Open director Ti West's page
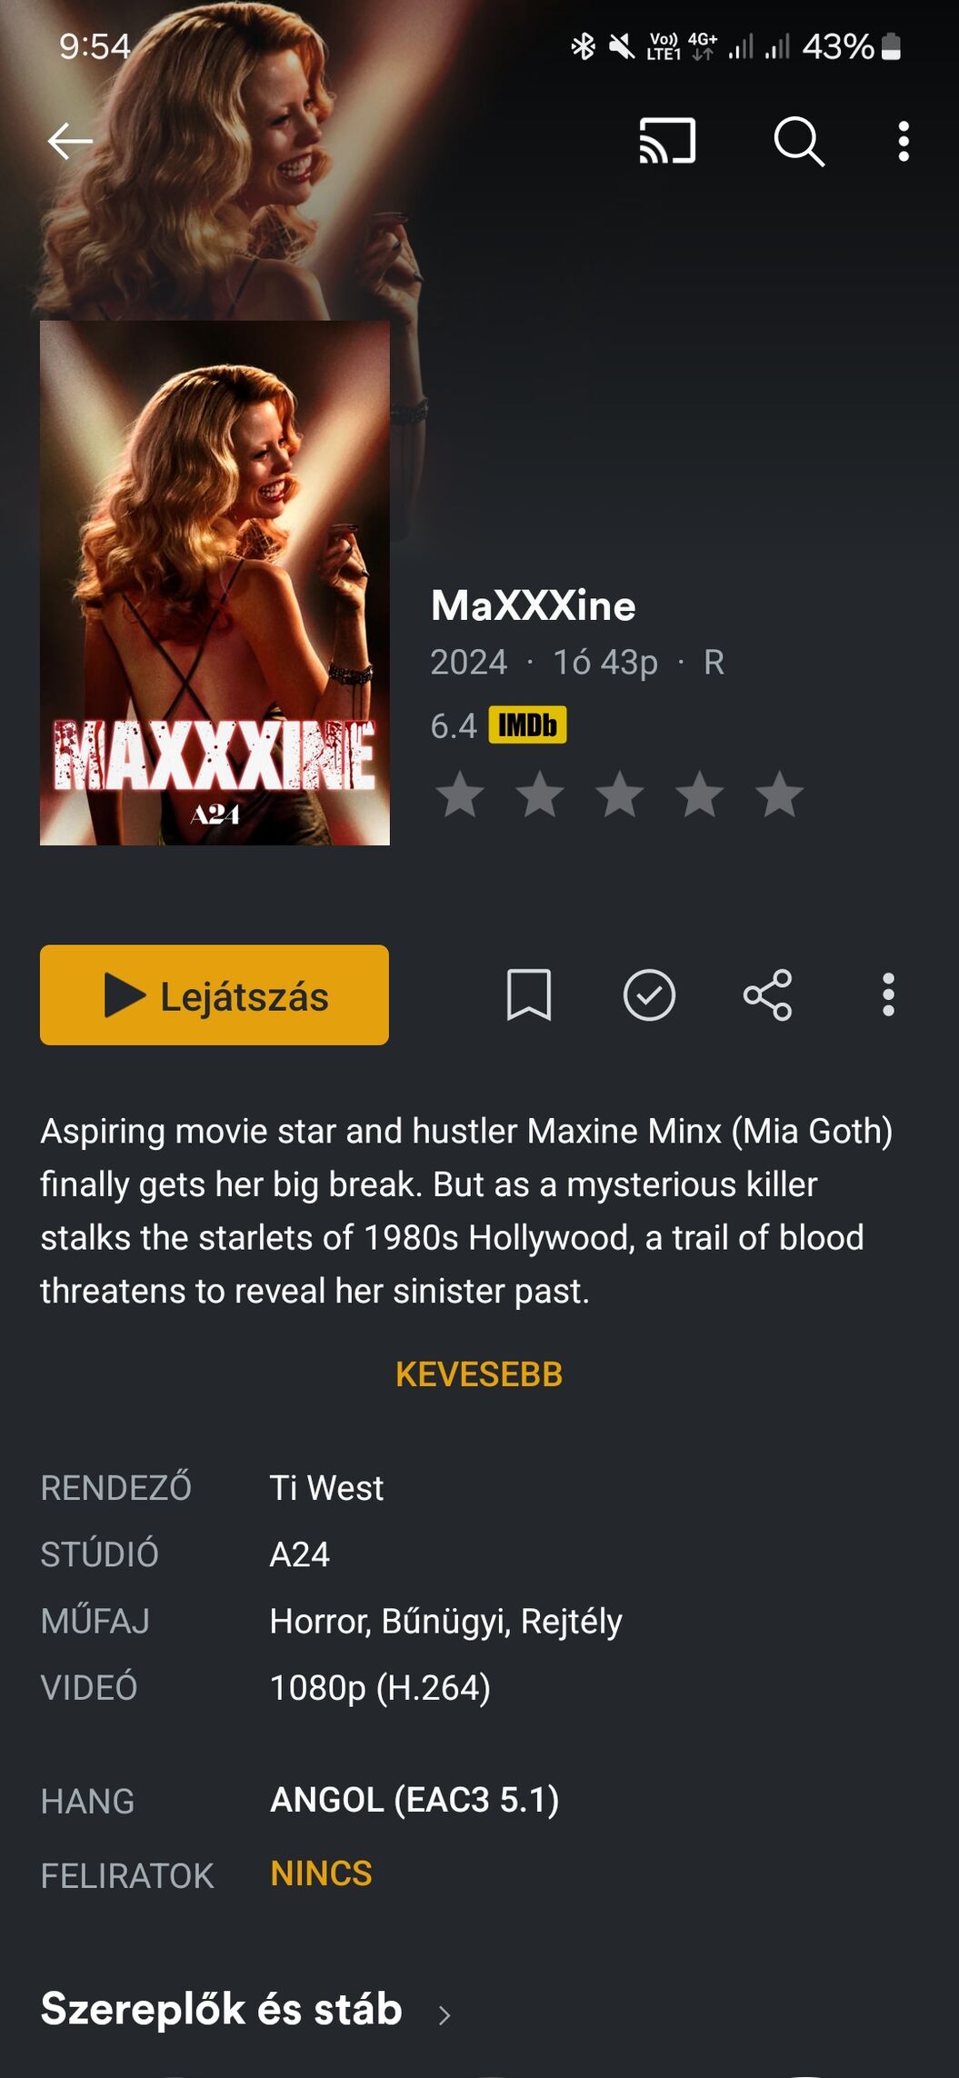The width and height of the screenshot is (959, 2078). tap(326, 1489)
